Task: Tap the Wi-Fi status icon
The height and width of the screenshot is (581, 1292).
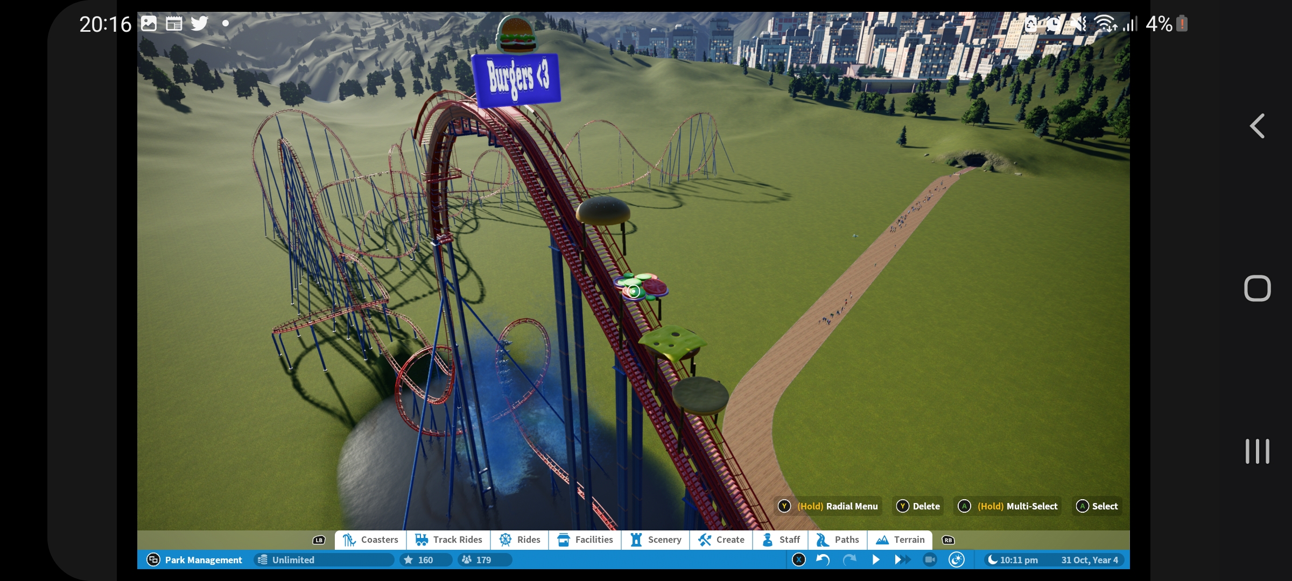Action: pyautogui.click(x=1106, y=24)
